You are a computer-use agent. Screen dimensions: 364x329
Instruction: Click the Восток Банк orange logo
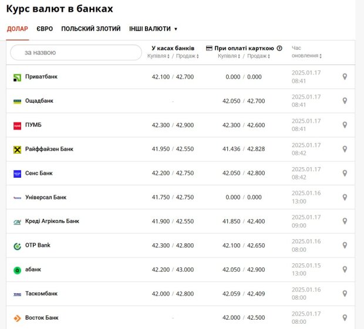[17, 318]
